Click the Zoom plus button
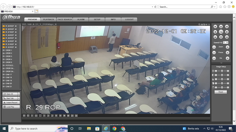The width and height of the screenshot is (236, 132). coord(228,47)
